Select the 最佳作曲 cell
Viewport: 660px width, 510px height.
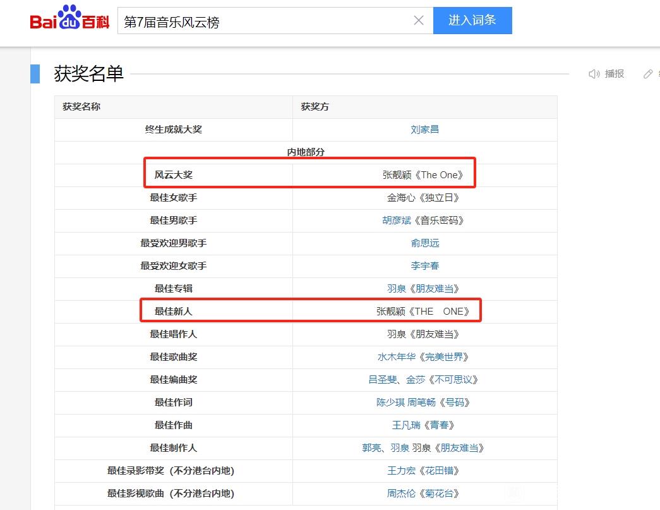[x=174, y=425]
